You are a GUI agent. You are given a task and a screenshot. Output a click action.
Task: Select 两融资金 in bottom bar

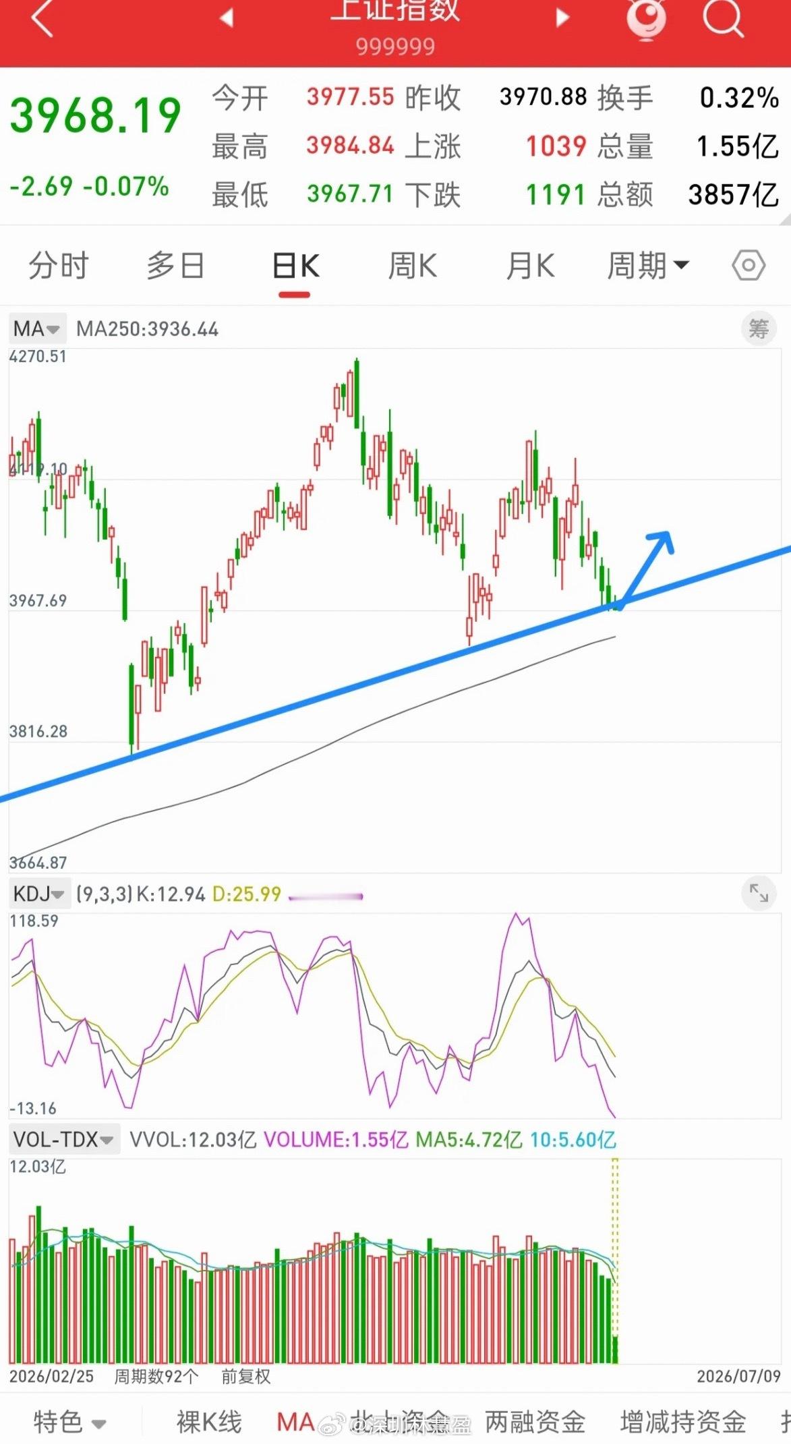535,1422
